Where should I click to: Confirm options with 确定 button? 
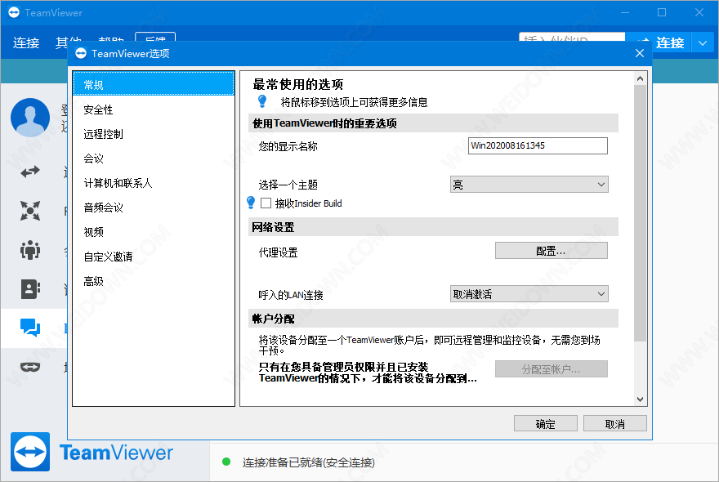click(545, 424)
